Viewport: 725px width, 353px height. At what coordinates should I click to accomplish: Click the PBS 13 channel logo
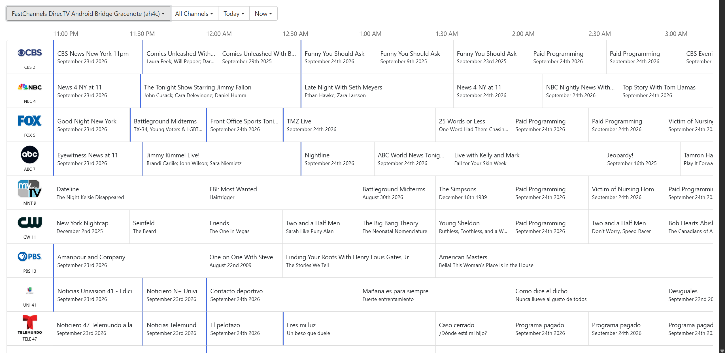pyautogui.click(x=30, y=256)
